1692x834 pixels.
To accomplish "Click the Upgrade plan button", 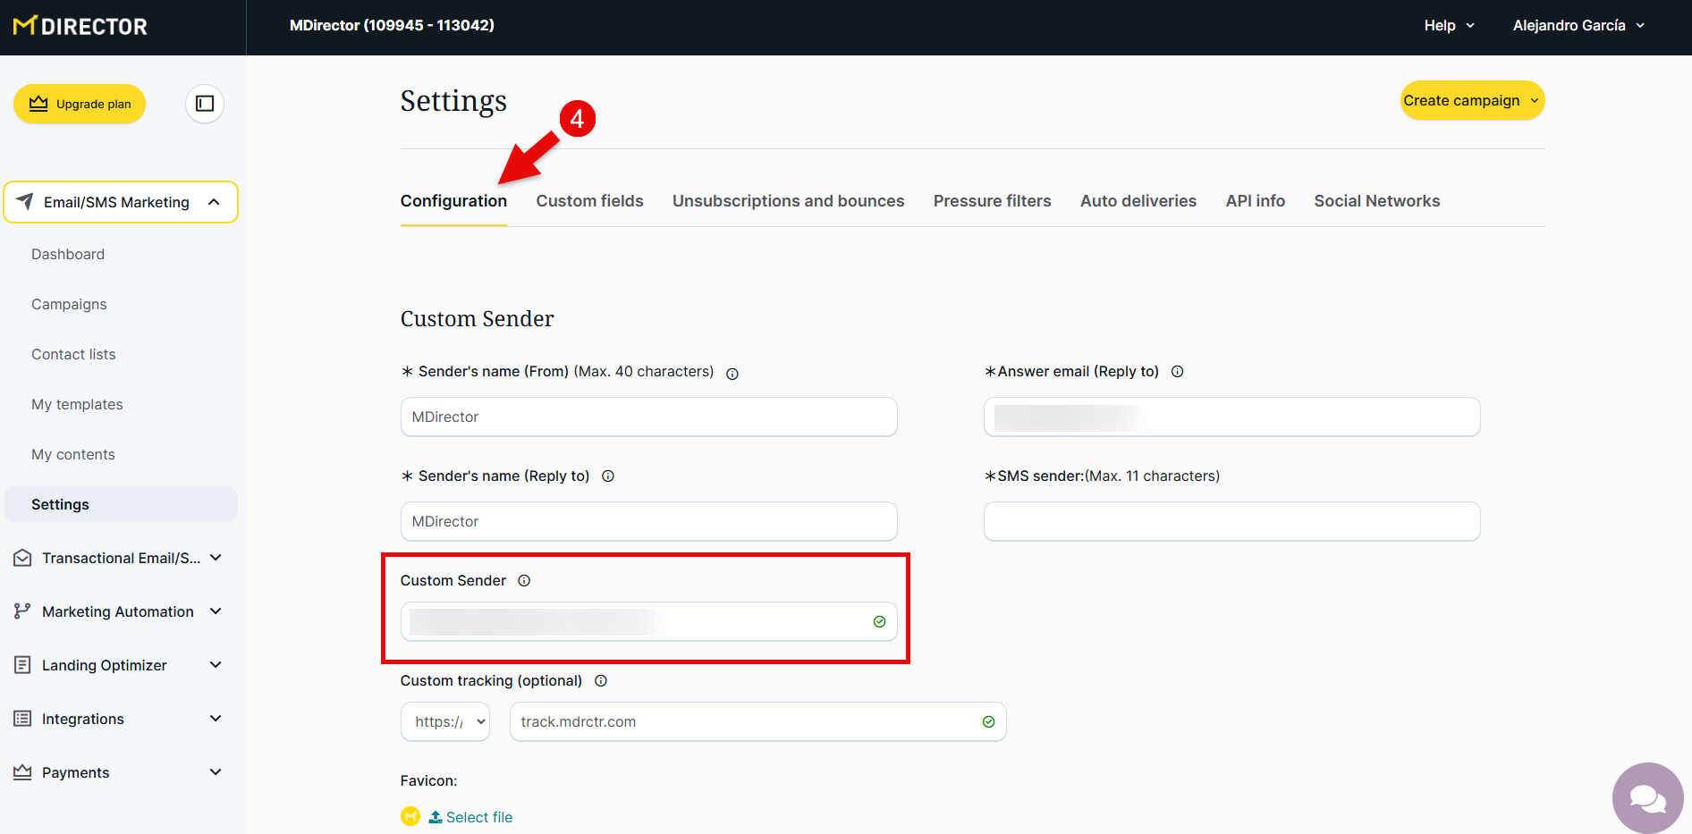I will (x=80, y=104).
